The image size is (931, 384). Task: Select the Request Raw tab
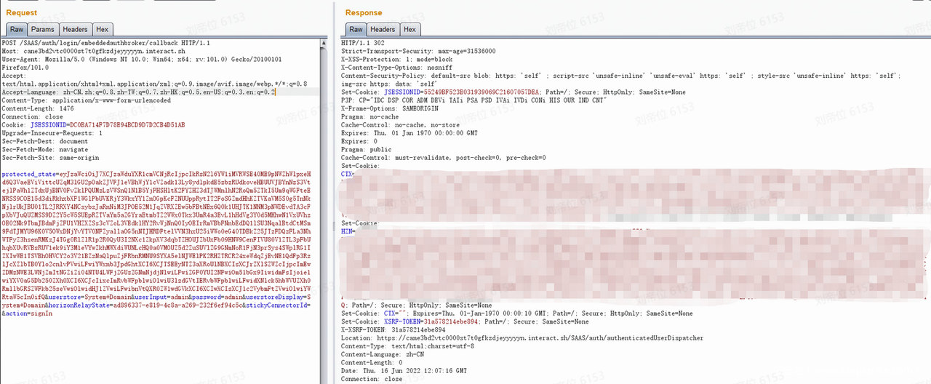coord(16,29)
